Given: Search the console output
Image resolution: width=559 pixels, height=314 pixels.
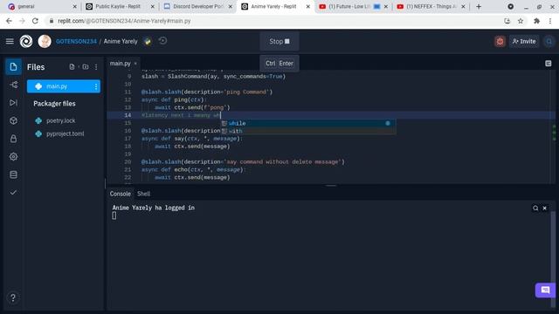Looking at the screenshot, I should pos(535,208).
